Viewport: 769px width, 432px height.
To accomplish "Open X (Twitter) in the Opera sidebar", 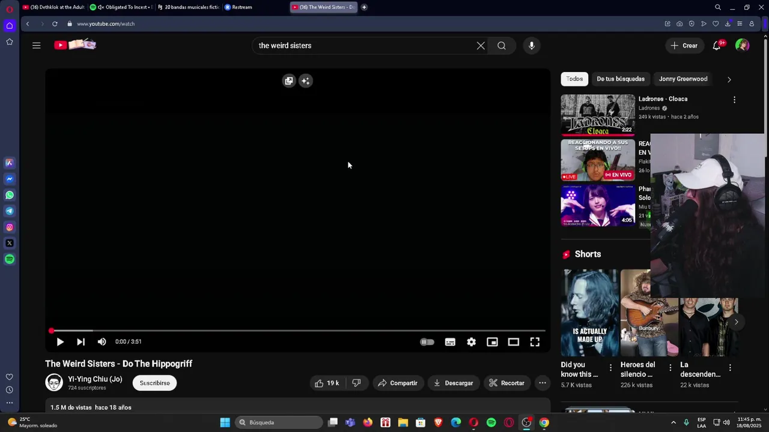I will (x=10, y=244).
